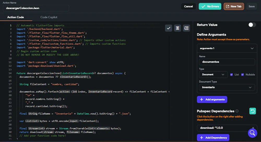Open Document Type dropdown showing inventario
Screen dimensions: 261x142
pos(227,87)
